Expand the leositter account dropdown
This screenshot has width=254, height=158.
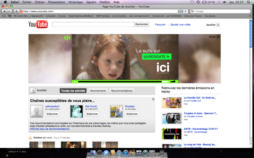(x=218, y=25)
